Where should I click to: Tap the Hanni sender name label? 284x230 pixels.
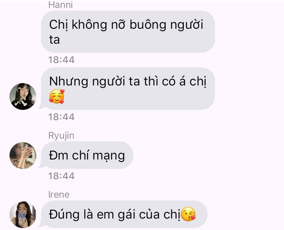click(60, 5)
